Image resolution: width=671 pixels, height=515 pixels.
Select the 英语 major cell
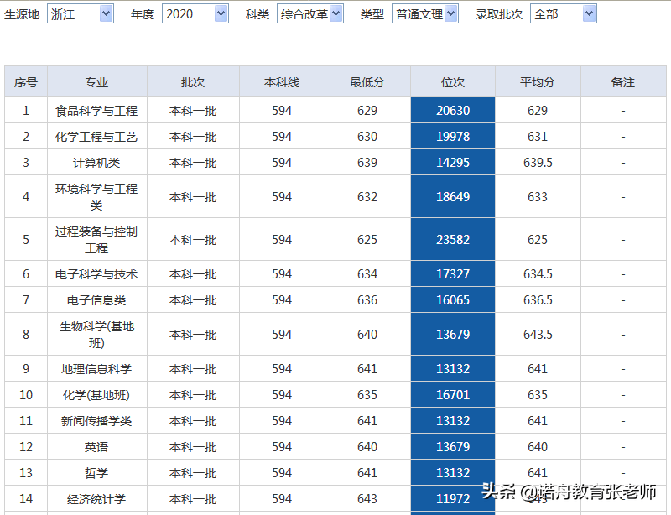[x=96, y=447]
